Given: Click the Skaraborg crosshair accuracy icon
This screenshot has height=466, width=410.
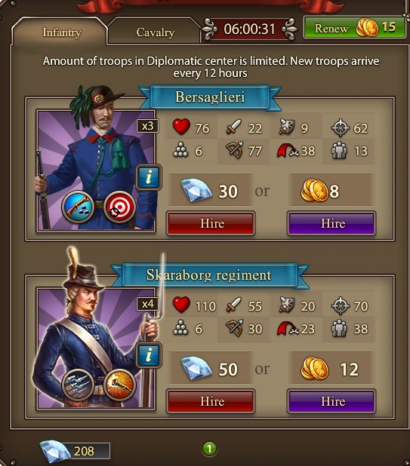Looking at the screenshot, I should pos(341,305).
